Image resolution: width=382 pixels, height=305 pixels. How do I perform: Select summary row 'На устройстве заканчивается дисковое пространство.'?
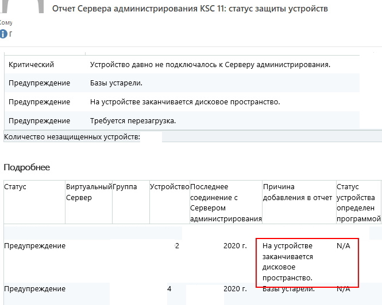click(x=185, y=102)
